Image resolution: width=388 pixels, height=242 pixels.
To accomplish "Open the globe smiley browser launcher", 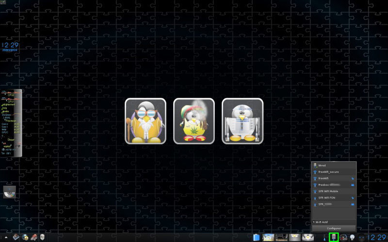I will click(25, 237).
